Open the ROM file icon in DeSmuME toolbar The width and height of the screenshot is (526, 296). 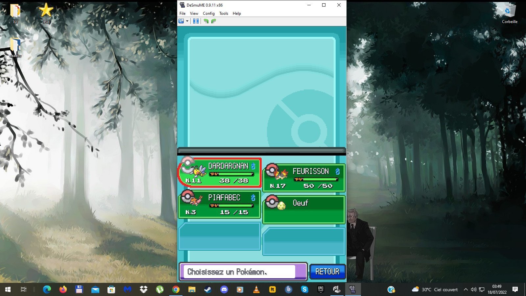(x=181, y=21)
